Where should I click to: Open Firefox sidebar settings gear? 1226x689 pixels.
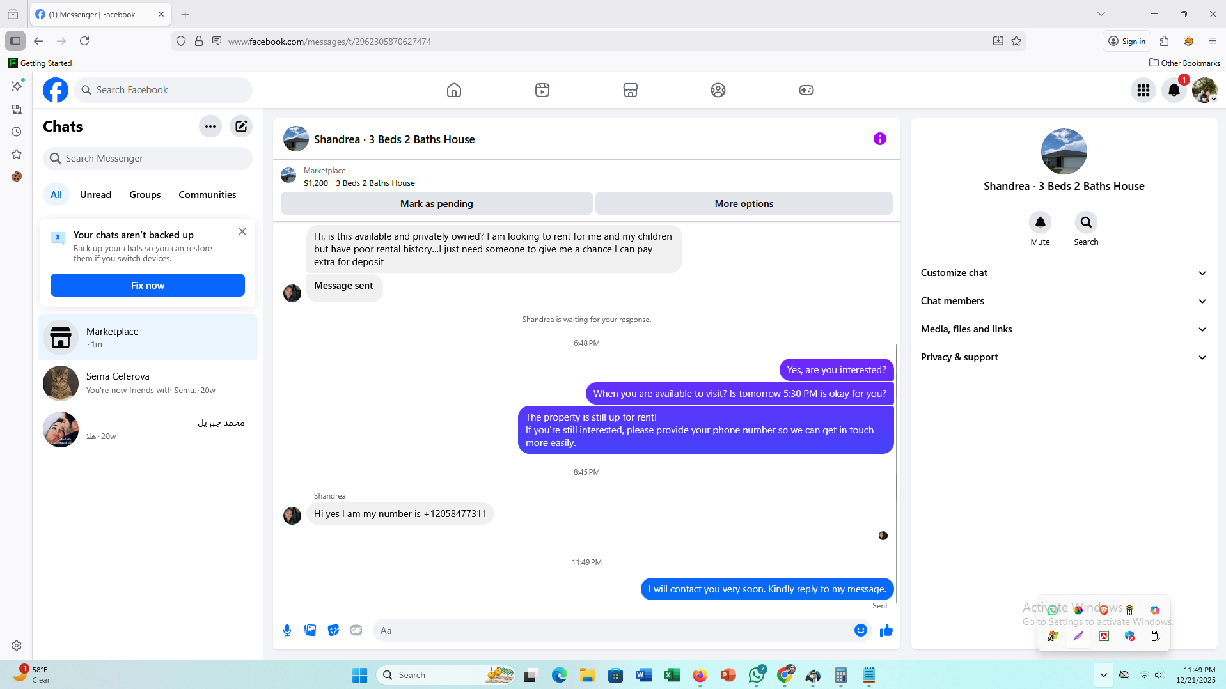[x=17, y=646]
